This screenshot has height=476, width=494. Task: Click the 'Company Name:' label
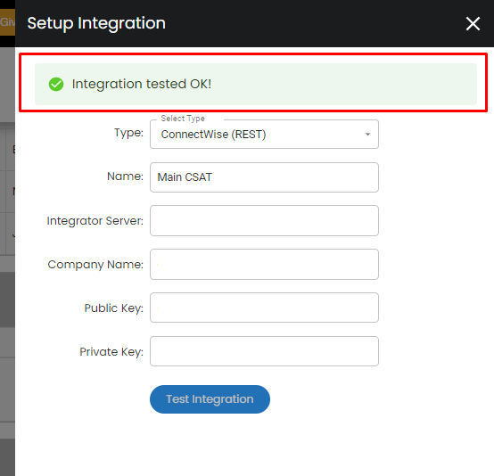pos(95,265)
